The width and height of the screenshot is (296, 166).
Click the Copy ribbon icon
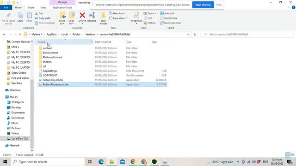(x=20, y=18)
